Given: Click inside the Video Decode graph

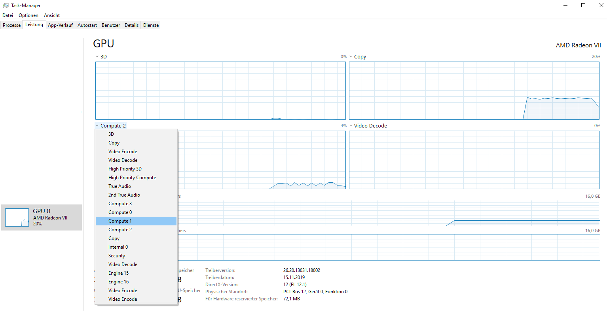Looking at the screenshot, I should tap(474, 160).
